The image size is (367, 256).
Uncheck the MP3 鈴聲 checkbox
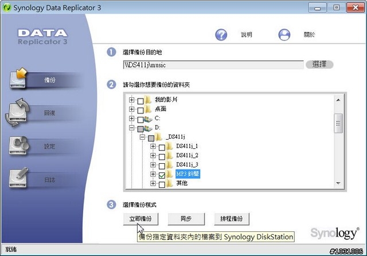point(162,175)
